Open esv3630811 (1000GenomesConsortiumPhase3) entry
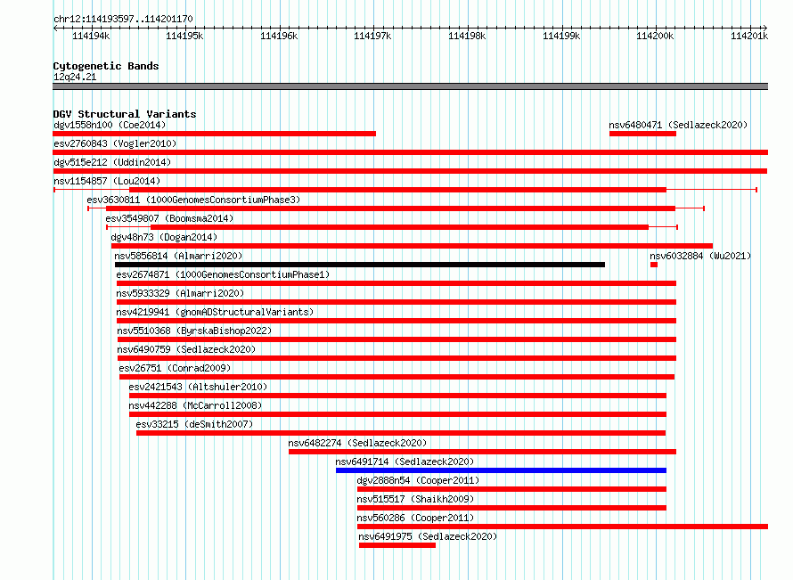 pyautogui.click(x=193, y=200)
